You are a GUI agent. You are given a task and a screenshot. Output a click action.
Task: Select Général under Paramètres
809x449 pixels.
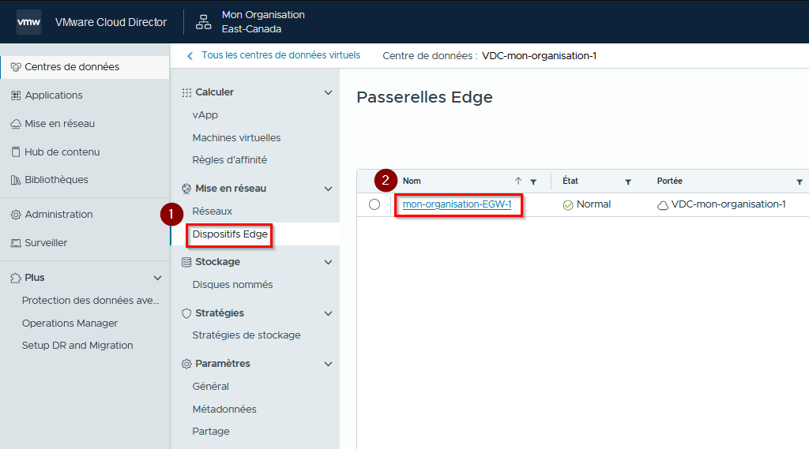point(210,386)
